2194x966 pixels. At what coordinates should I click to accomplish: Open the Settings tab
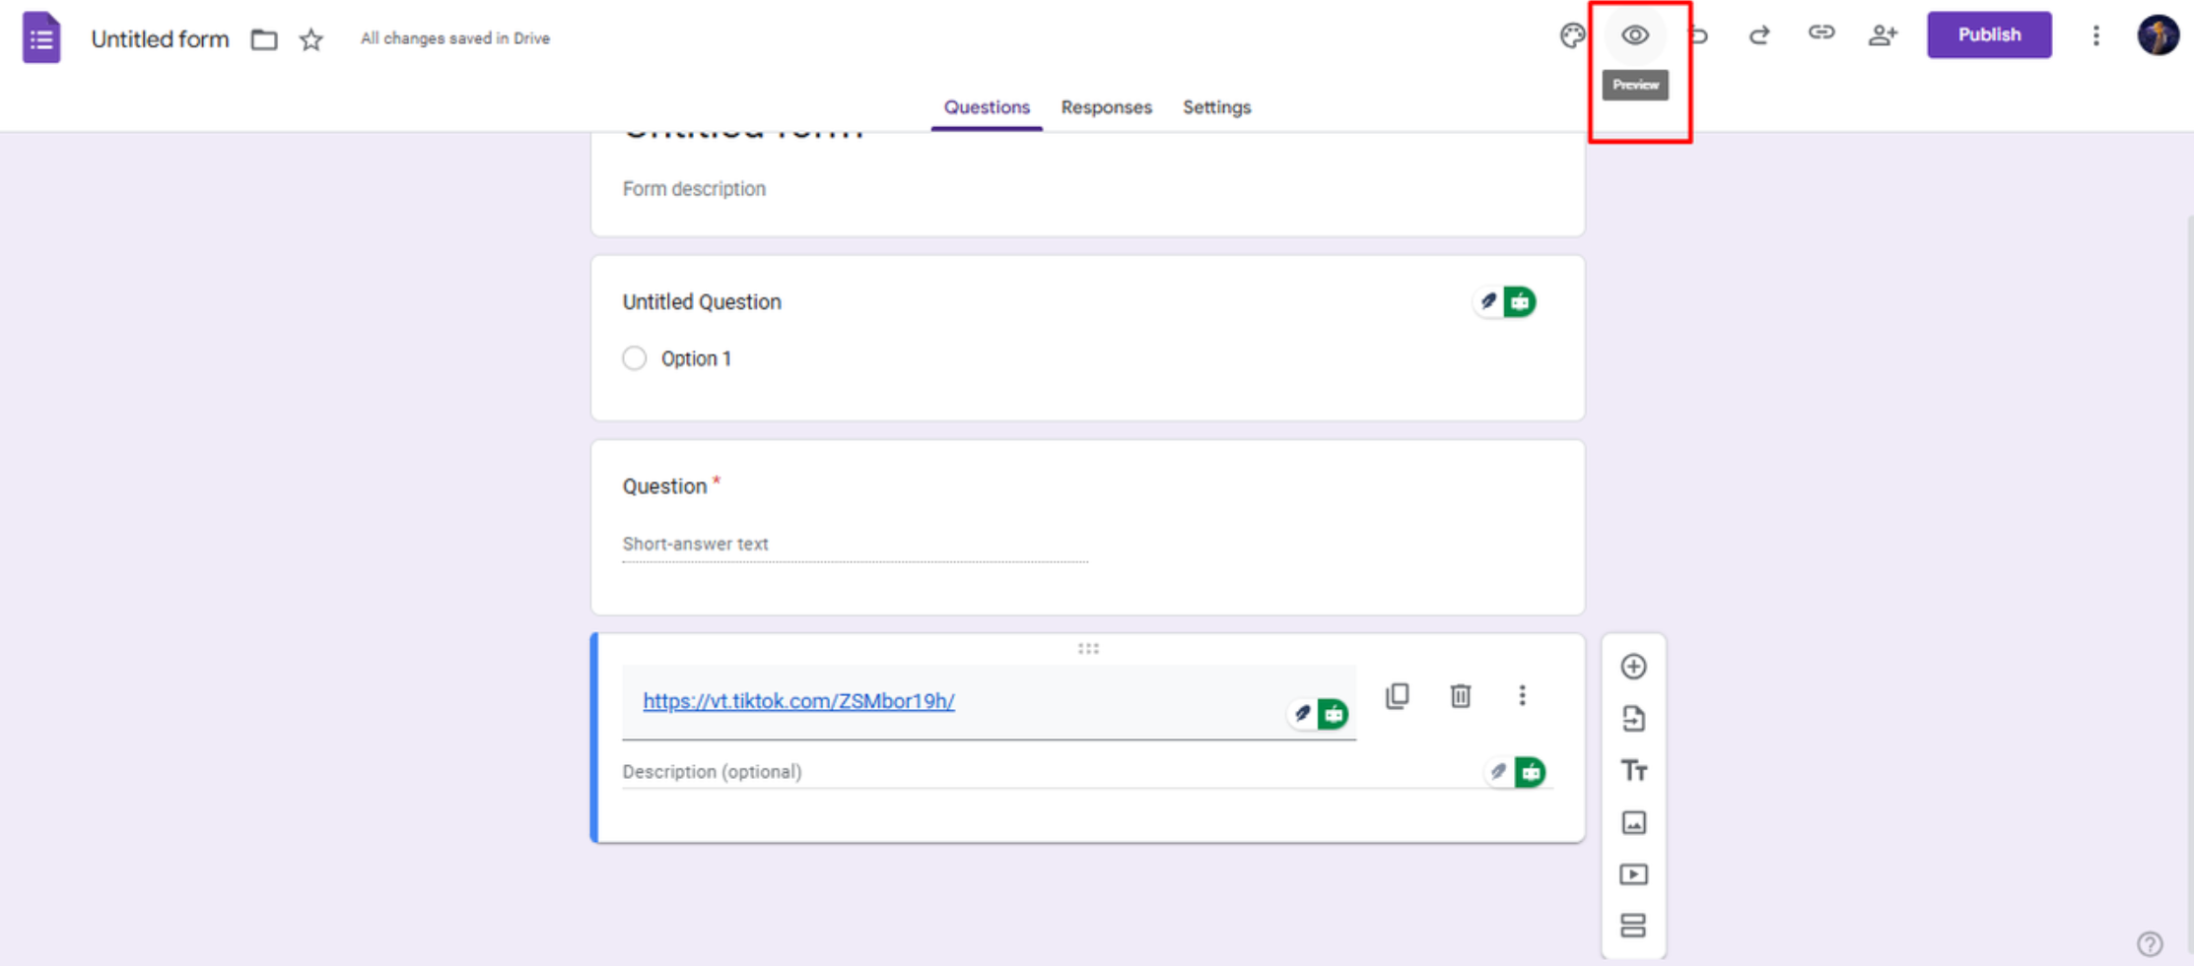1216,107
